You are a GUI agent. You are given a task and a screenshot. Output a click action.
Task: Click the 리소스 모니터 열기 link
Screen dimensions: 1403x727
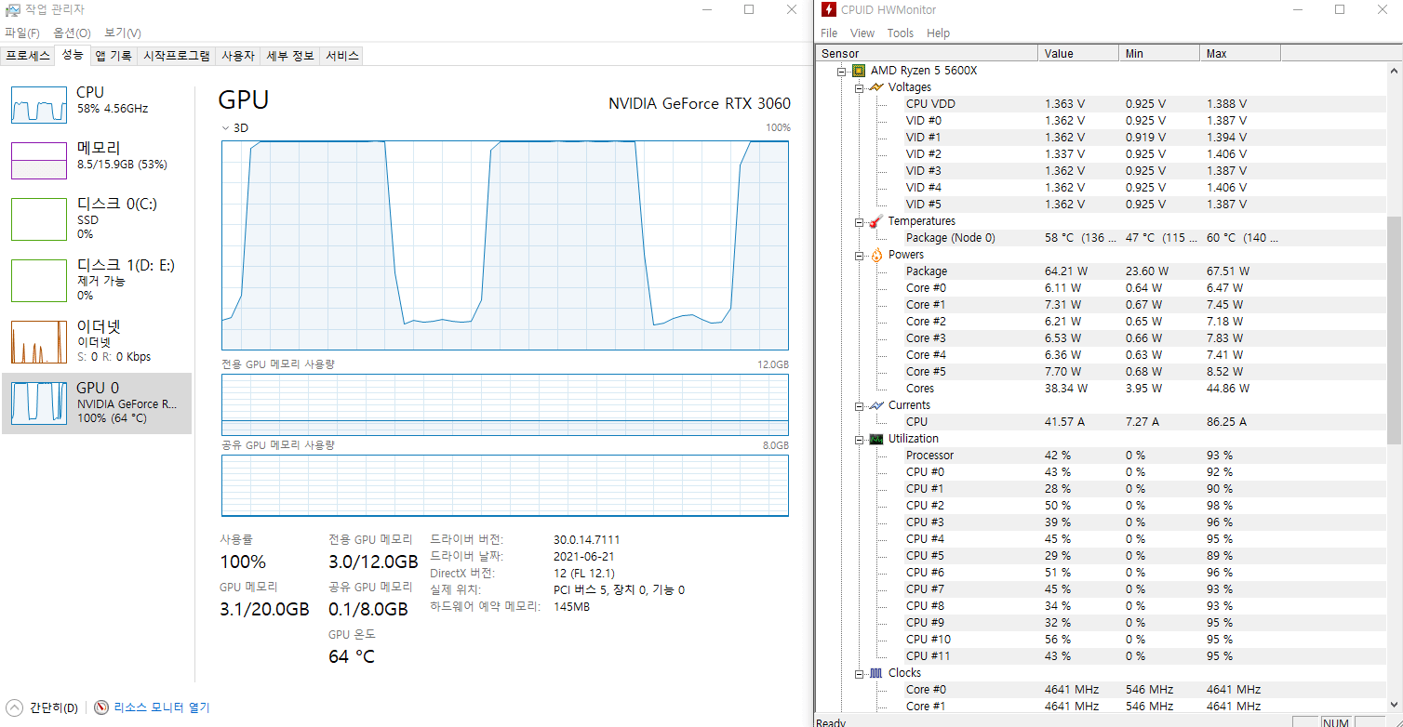162,707
